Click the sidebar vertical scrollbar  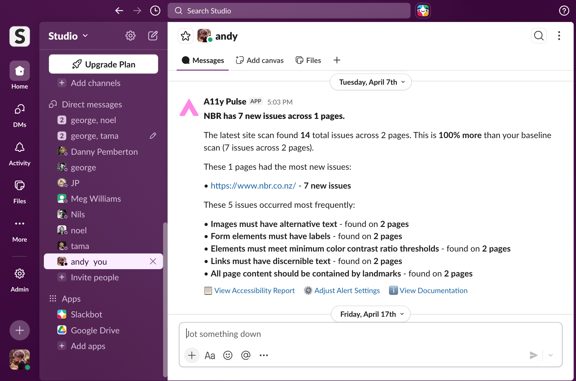[x=165, y=299]
